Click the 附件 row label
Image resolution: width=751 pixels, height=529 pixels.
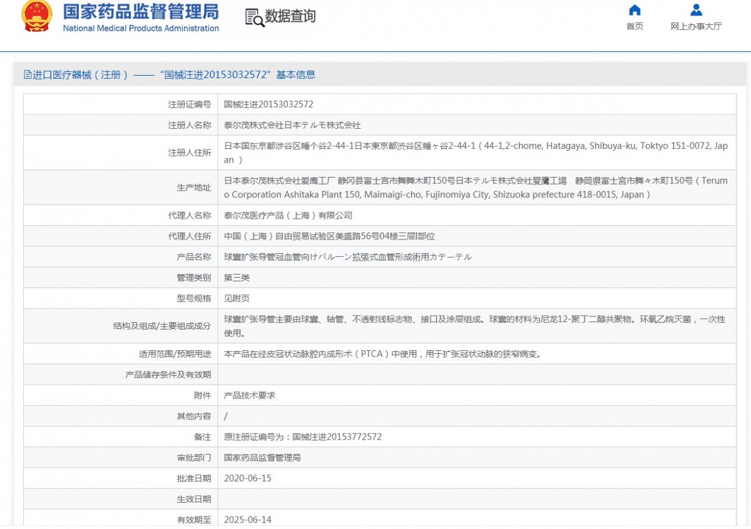[x=202, y=395]
